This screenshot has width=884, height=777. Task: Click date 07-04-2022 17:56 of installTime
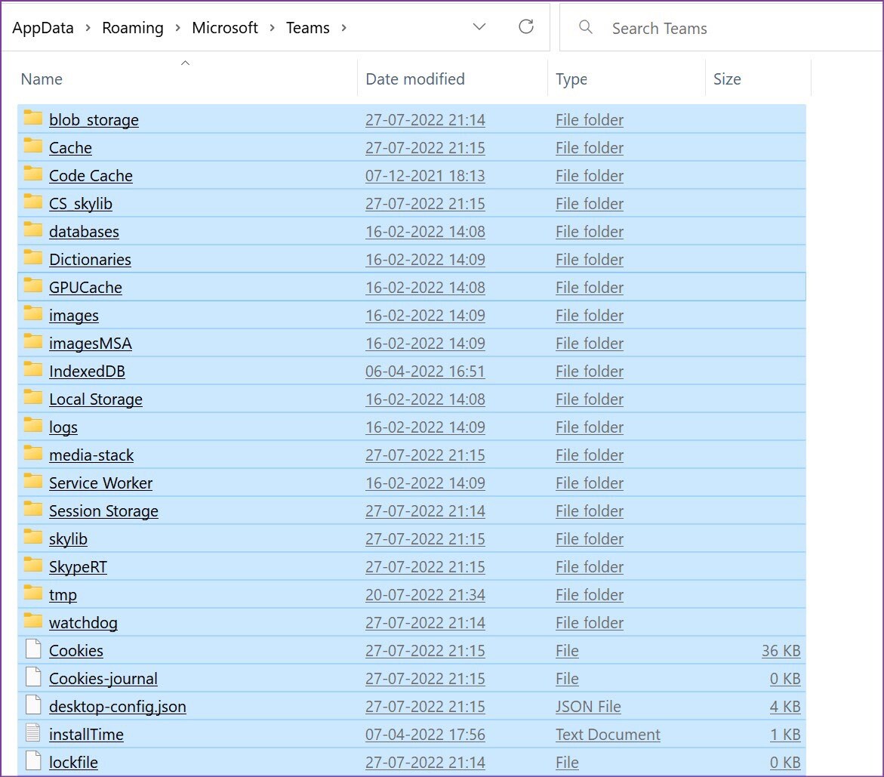425,735
